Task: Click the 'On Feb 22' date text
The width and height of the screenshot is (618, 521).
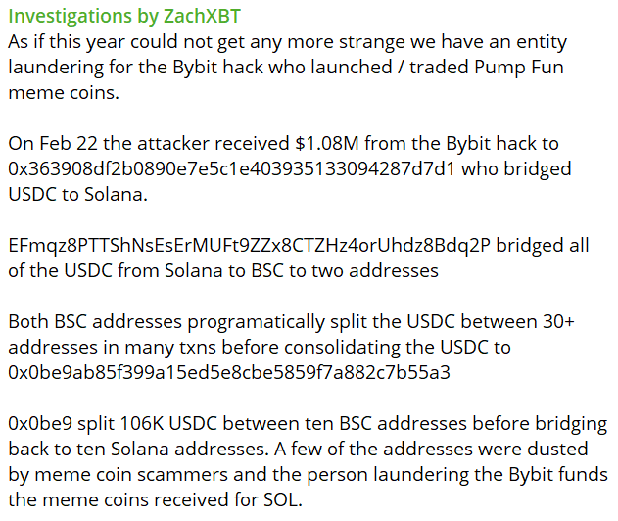Action: pyautogui.click(x=53, y=143)
